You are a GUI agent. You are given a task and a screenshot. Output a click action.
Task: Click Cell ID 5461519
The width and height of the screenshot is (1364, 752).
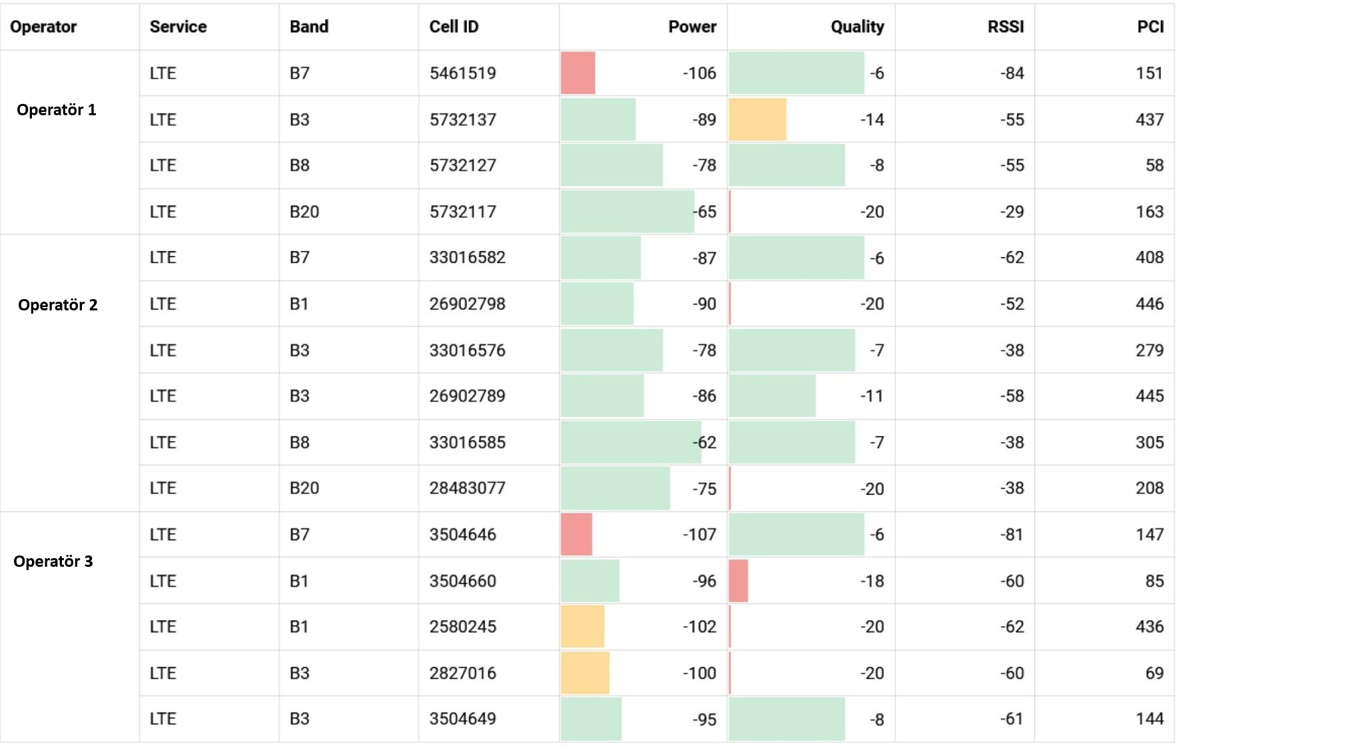[x=463, y=73]
